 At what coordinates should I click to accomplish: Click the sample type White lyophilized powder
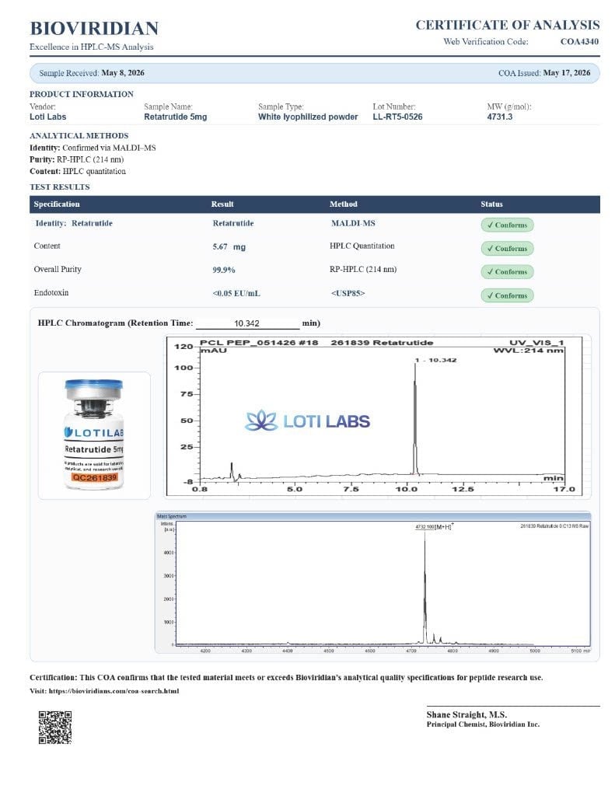click(308, 117)
